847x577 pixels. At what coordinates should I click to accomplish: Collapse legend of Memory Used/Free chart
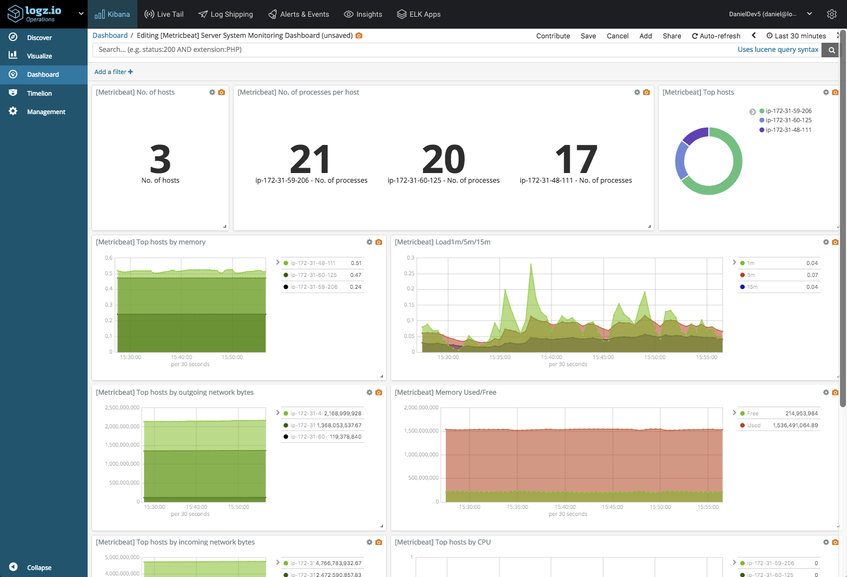click(x=734, y=413)
